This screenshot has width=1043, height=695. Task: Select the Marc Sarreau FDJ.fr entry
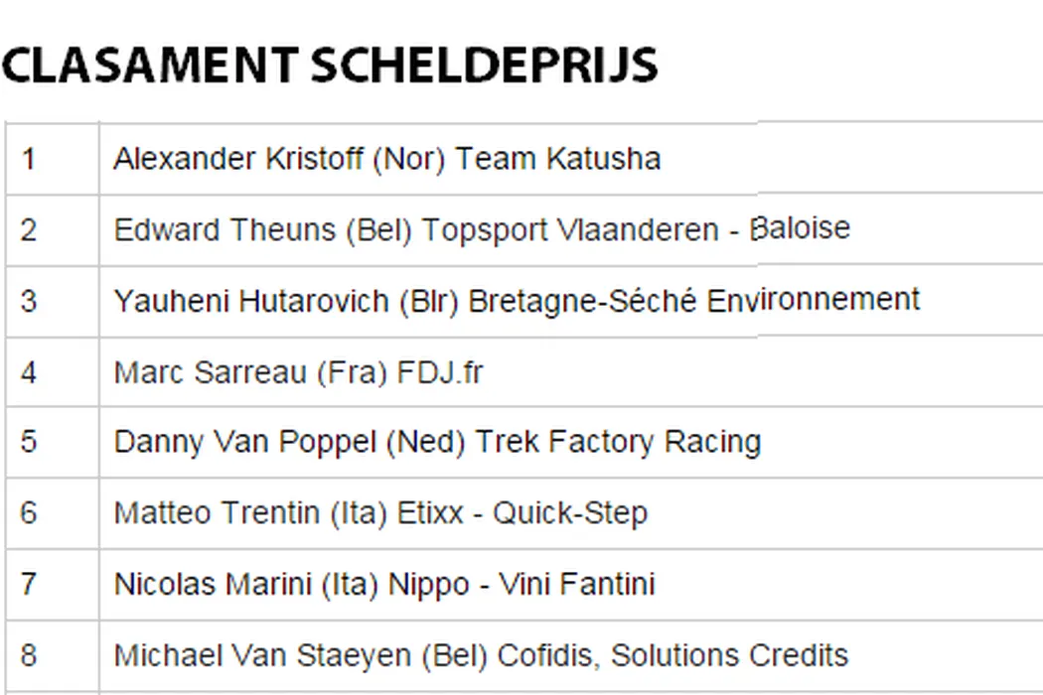(x=298, y=372)
